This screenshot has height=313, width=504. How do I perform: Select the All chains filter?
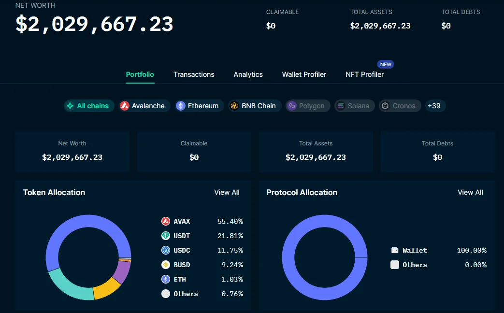click(x=88, y=106)
